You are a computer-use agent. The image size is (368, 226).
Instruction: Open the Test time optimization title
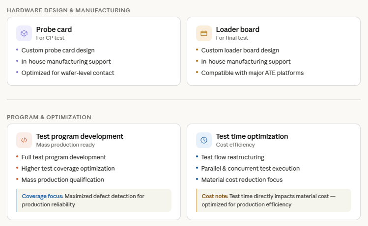click(252, 136)
